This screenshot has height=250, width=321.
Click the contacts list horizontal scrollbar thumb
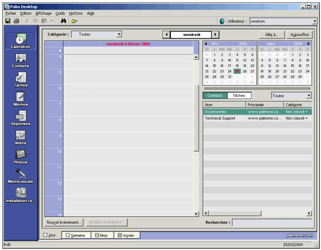235,213
